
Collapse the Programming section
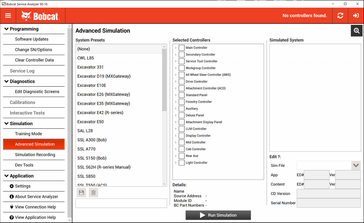click(7, 29)
